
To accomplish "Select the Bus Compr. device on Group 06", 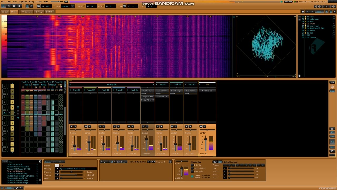I will 147,91.
